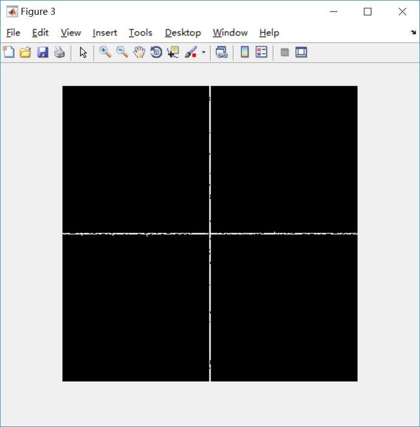The width and height of the screenshot is (420, 427).
Task: Print the figure with the printer icon
Action: pos(59,52)
